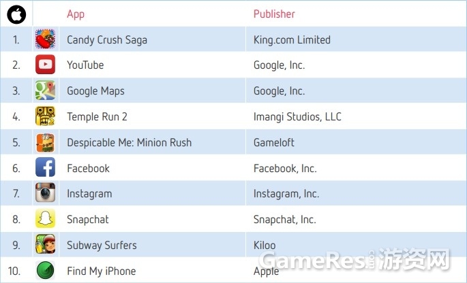Select the Kiloo publisher entry
467x283 pixels.
click(265, 246)
